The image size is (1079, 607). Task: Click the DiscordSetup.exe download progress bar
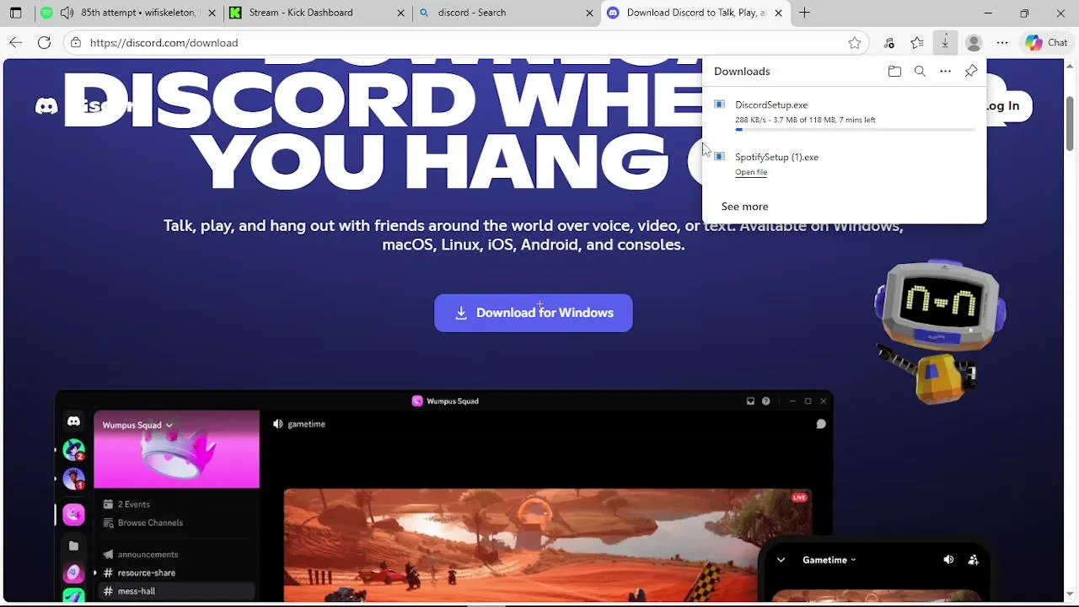(856, 130)
